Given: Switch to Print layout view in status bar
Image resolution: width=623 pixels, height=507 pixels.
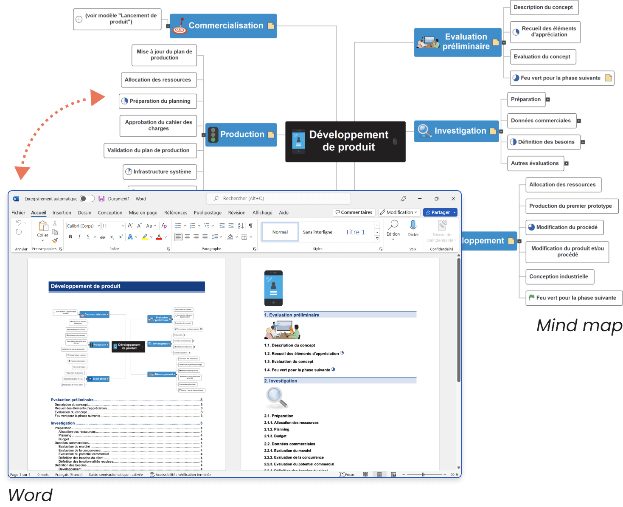Looking at the screenshot, I should [379, 475].
